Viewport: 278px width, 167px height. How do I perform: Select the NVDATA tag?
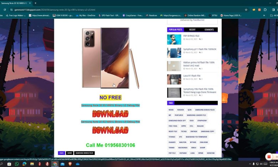pyautogui.click(x=180, y=110)
